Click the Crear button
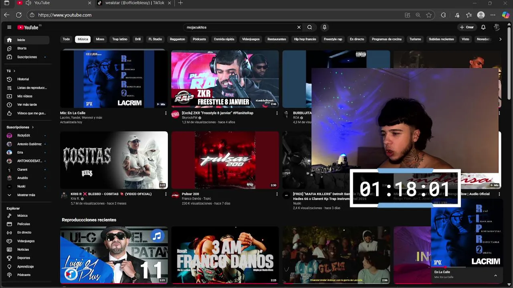 pyautogui.click(x=467, y=27)
